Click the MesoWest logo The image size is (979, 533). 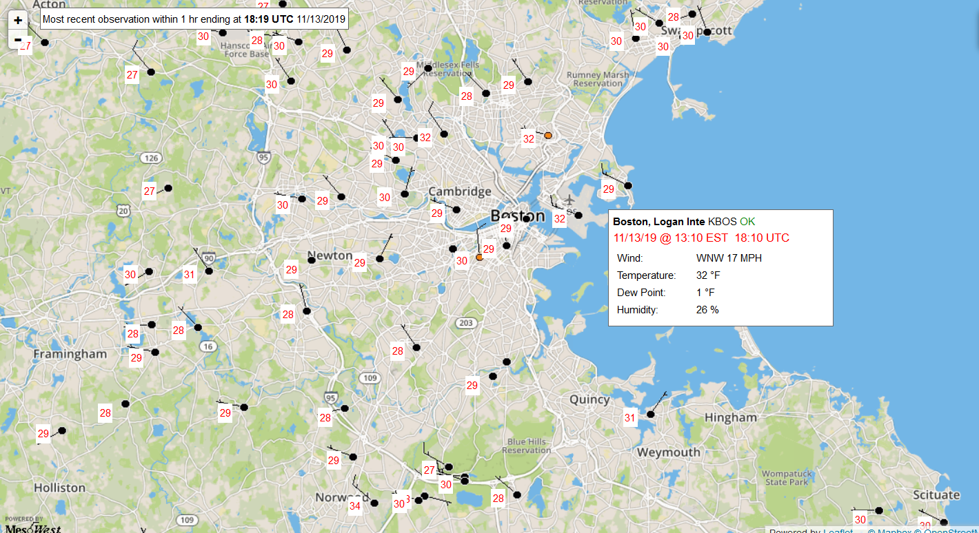(x=32, y=525)
